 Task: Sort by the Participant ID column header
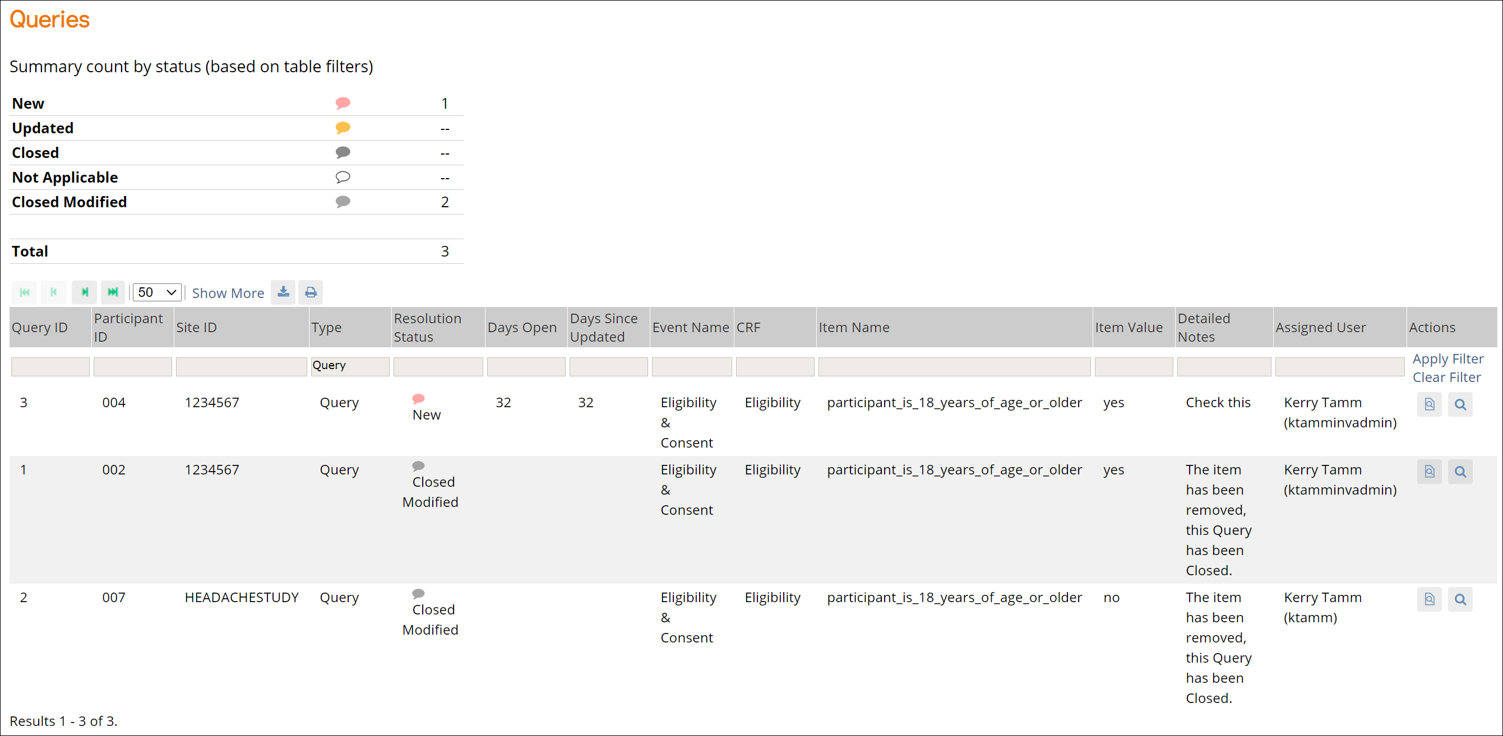coord(130,327)
